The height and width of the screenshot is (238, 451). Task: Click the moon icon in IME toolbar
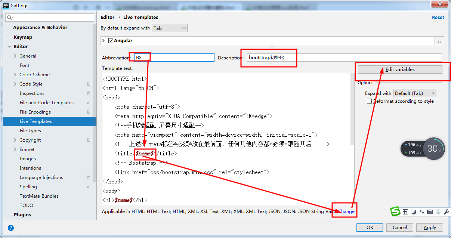pos(414,212)
